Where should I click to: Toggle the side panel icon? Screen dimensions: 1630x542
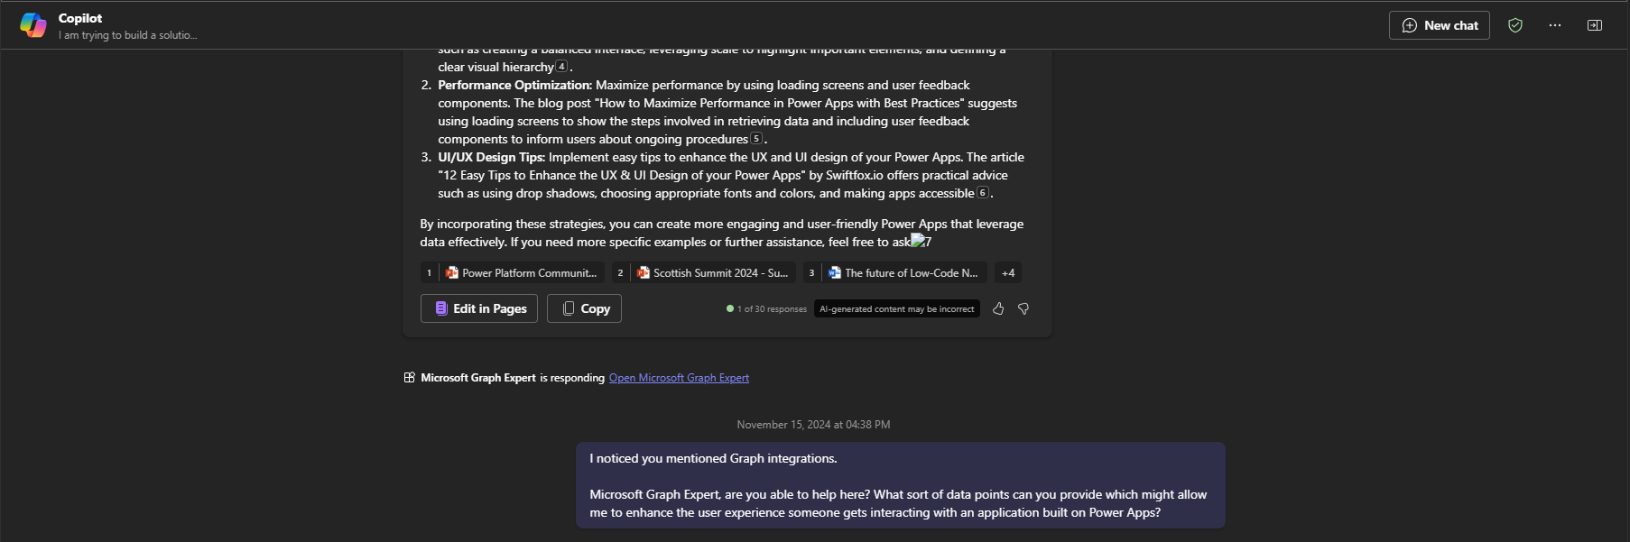tap(1595, 25)
